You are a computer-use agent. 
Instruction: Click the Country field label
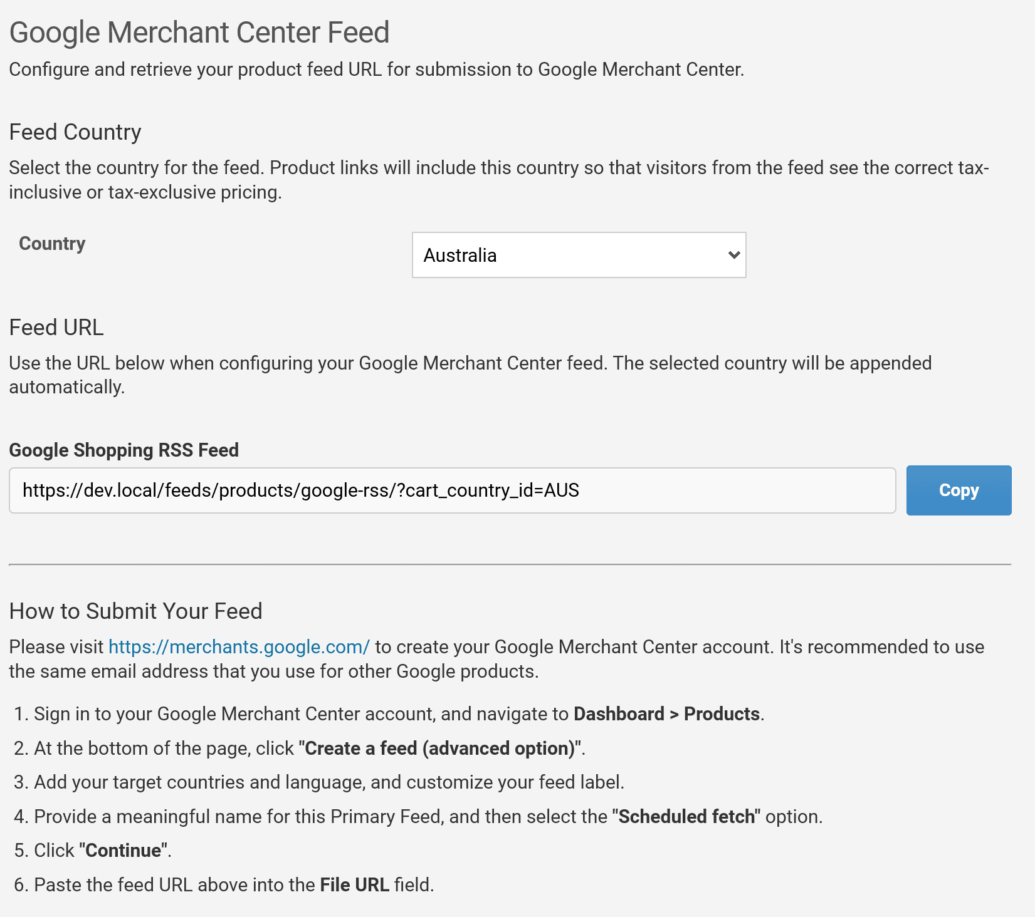52,244
